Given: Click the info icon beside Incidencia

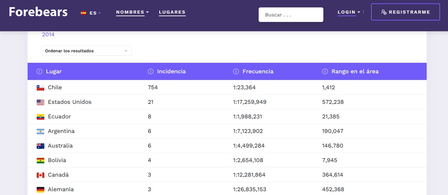Looking at the screenshot, I should click(x=151, y=72).
